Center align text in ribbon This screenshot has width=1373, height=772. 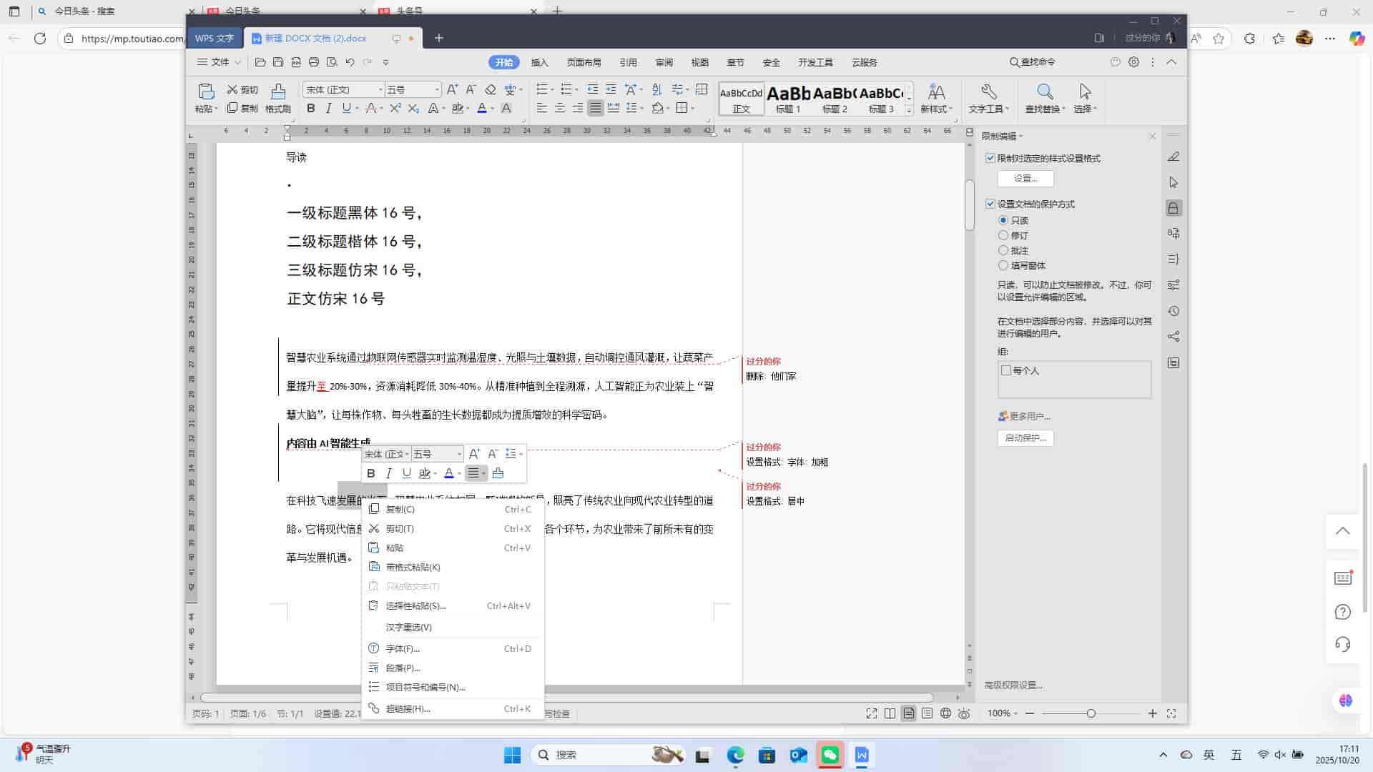[560, 109]
